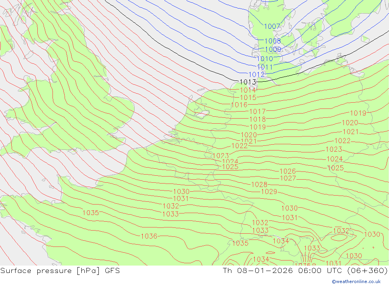The image size is (389, 285).
Task: Click the blue 1008 isobar label
Action: point(273,41)
